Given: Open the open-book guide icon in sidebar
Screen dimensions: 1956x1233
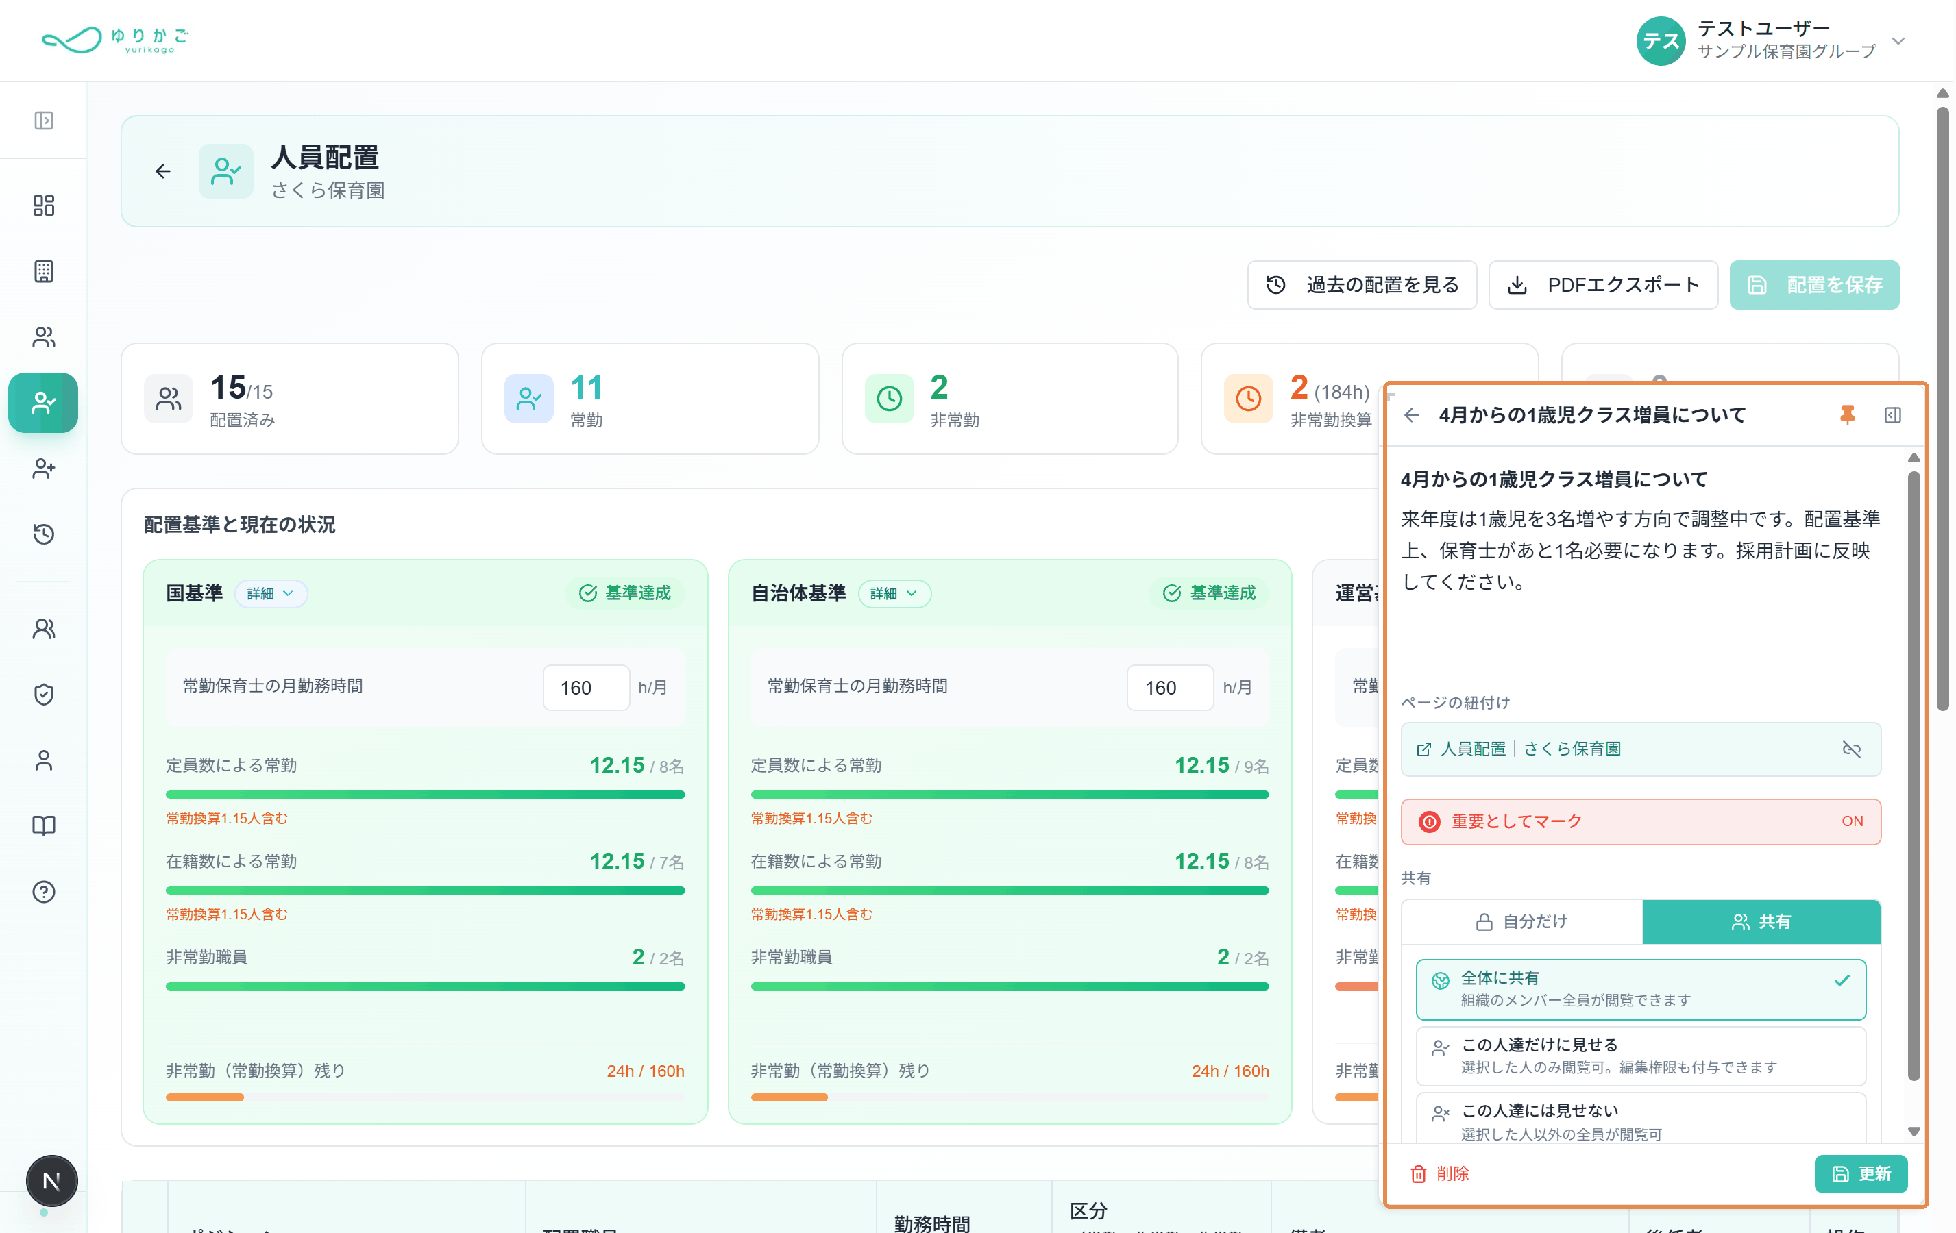Looking at the screenshot, I should [x=44, y=826].
